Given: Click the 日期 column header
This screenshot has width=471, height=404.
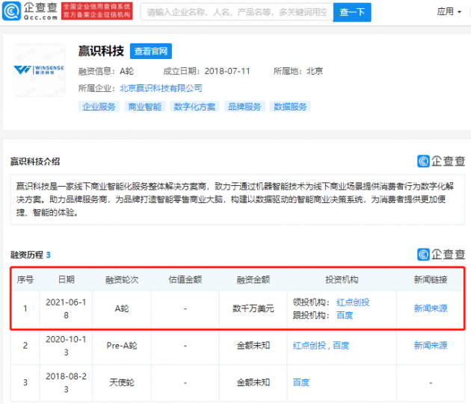Looking at the screenshot, I should click(x=66, y=280).
